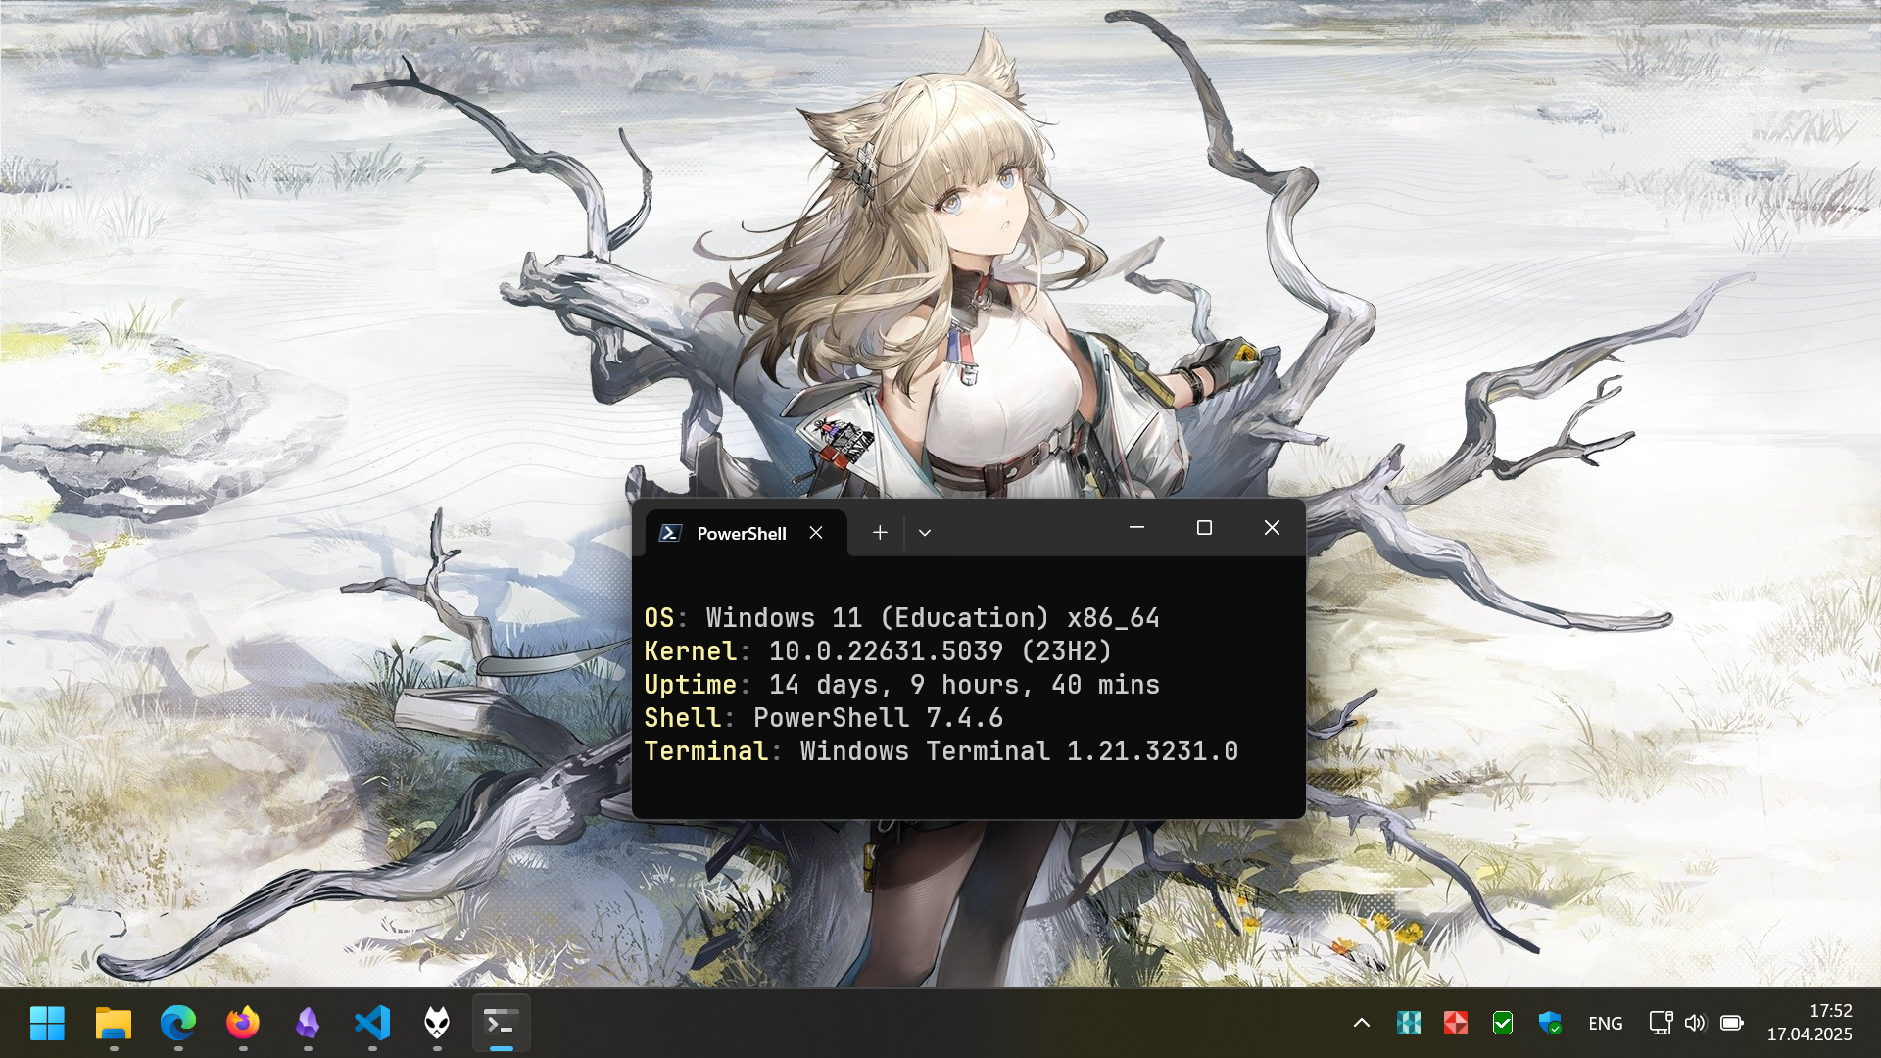Click the Uptime value '14 days, 9 hours, 40 mins'
1881x1058 pixels.
point(964,685)
